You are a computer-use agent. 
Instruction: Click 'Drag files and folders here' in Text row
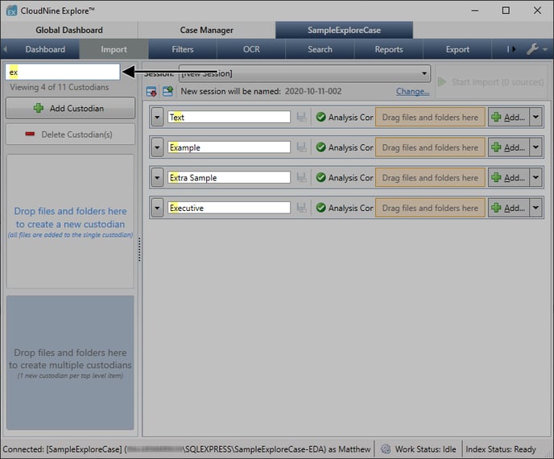coord(430,117)
